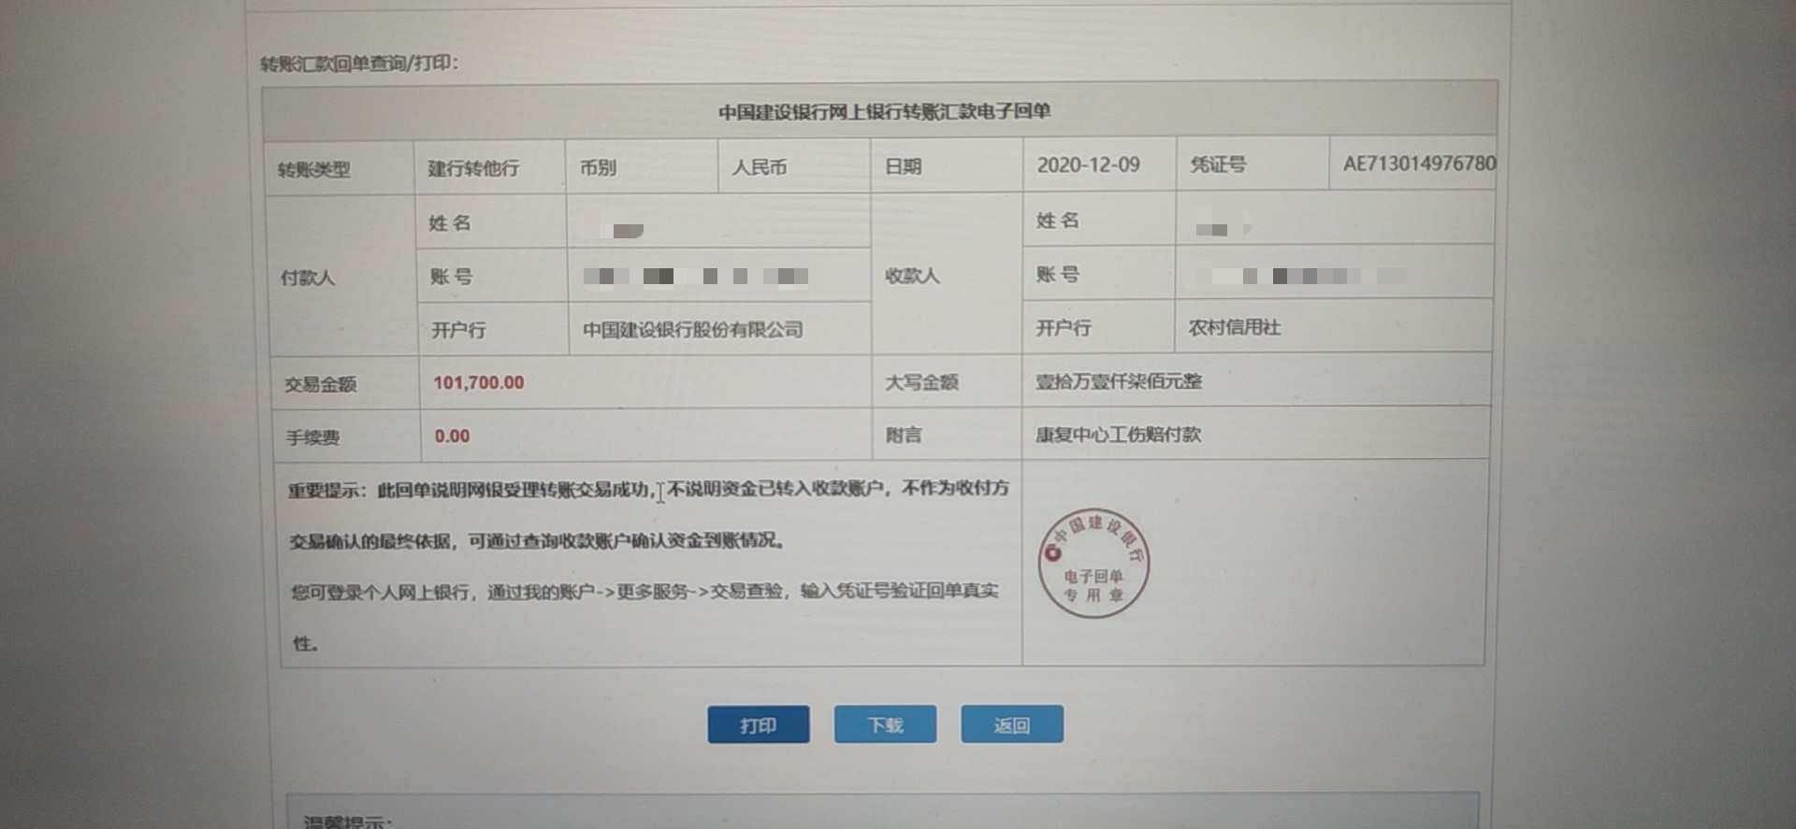1796x829 pixels.
Task: Click receipt title 中国建设银行网上银行转账汇款电子回单
Action: (884, 111)
